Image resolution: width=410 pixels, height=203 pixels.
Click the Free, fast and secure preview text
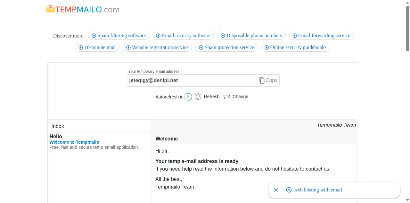(94, 147)
